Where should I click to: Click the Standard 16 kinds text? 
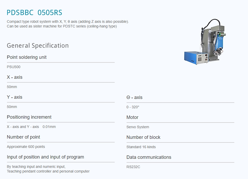click(141, 147)
